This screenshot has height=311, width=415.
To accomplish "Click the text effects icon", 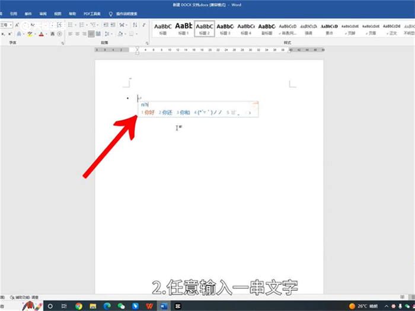I will 19,34.
